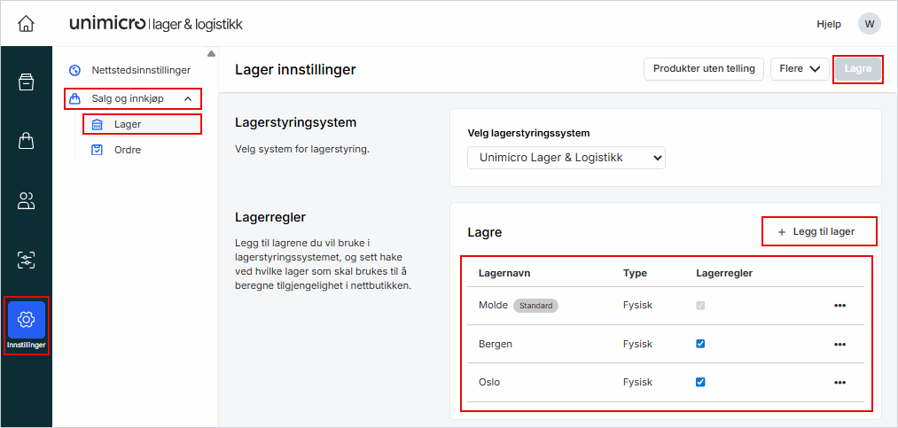Open the customers people icon in sidebar

pos(26,201)
